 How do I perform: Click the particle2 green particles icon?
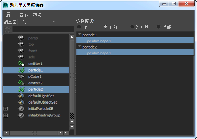click(21, 89)
